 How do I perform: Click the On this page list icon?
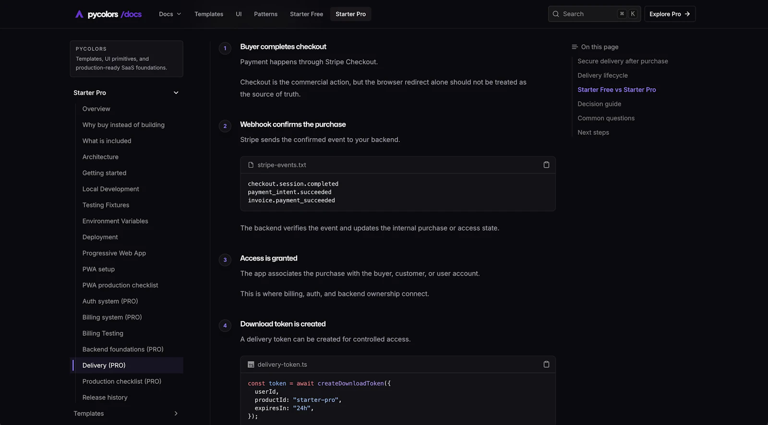tap(575, 47)
